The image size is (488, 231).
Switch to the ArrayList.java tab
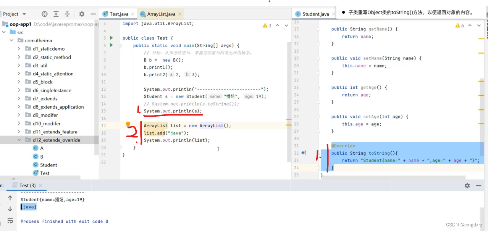coord(158,14)
